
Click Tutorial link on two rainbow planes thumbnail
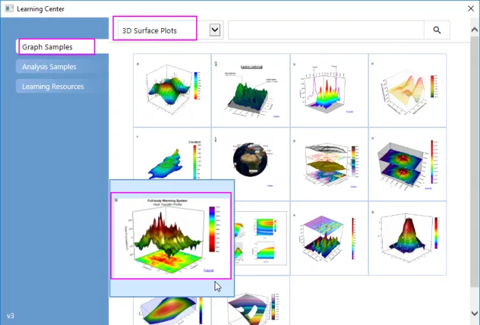[x=428, y=188]
